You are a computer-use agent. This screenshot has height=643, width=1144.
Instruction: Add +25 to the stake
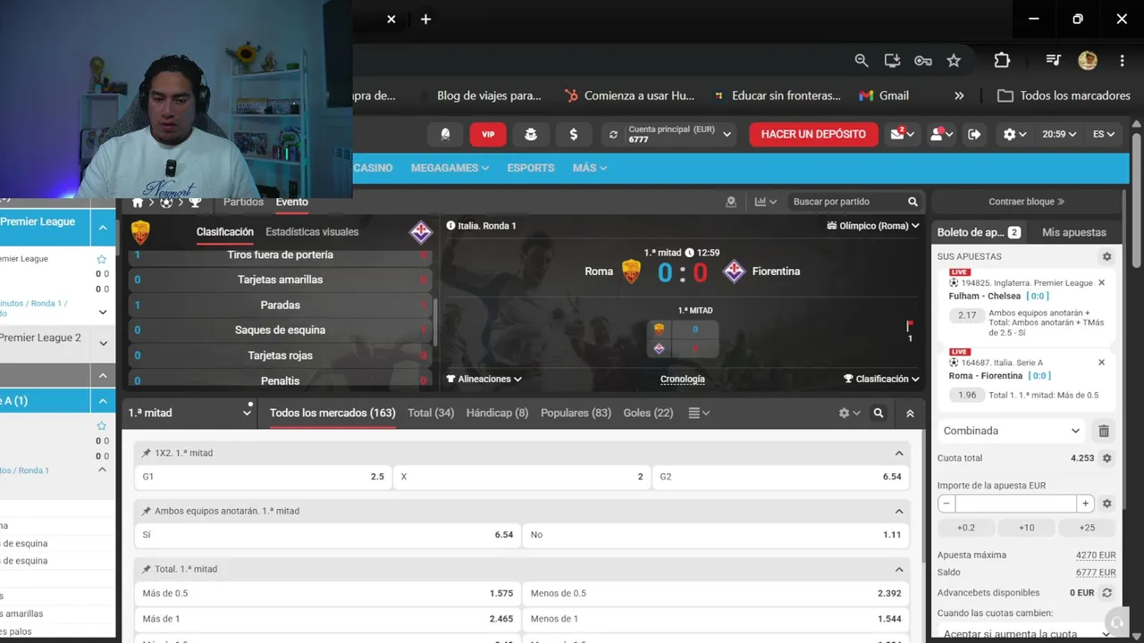(x=1087, y=528)
